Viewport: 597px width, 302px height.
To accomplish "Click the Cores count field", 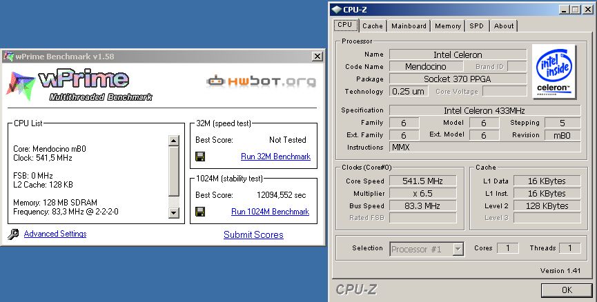I will click(x=507, y=248).
